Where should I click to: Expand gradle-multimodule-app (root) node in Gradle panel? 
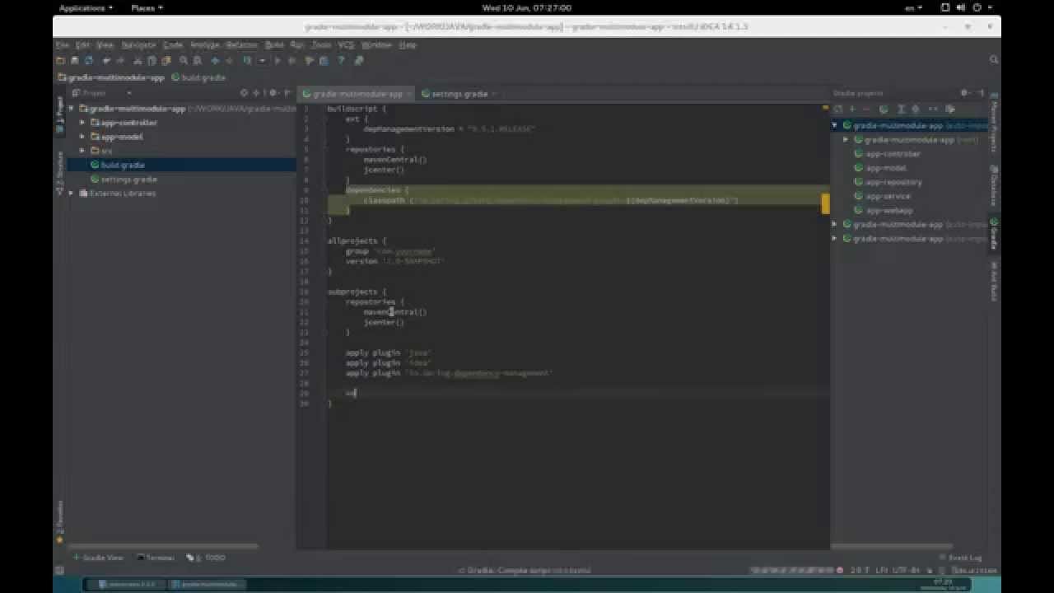pyautogui.click(x=846, y=140)
